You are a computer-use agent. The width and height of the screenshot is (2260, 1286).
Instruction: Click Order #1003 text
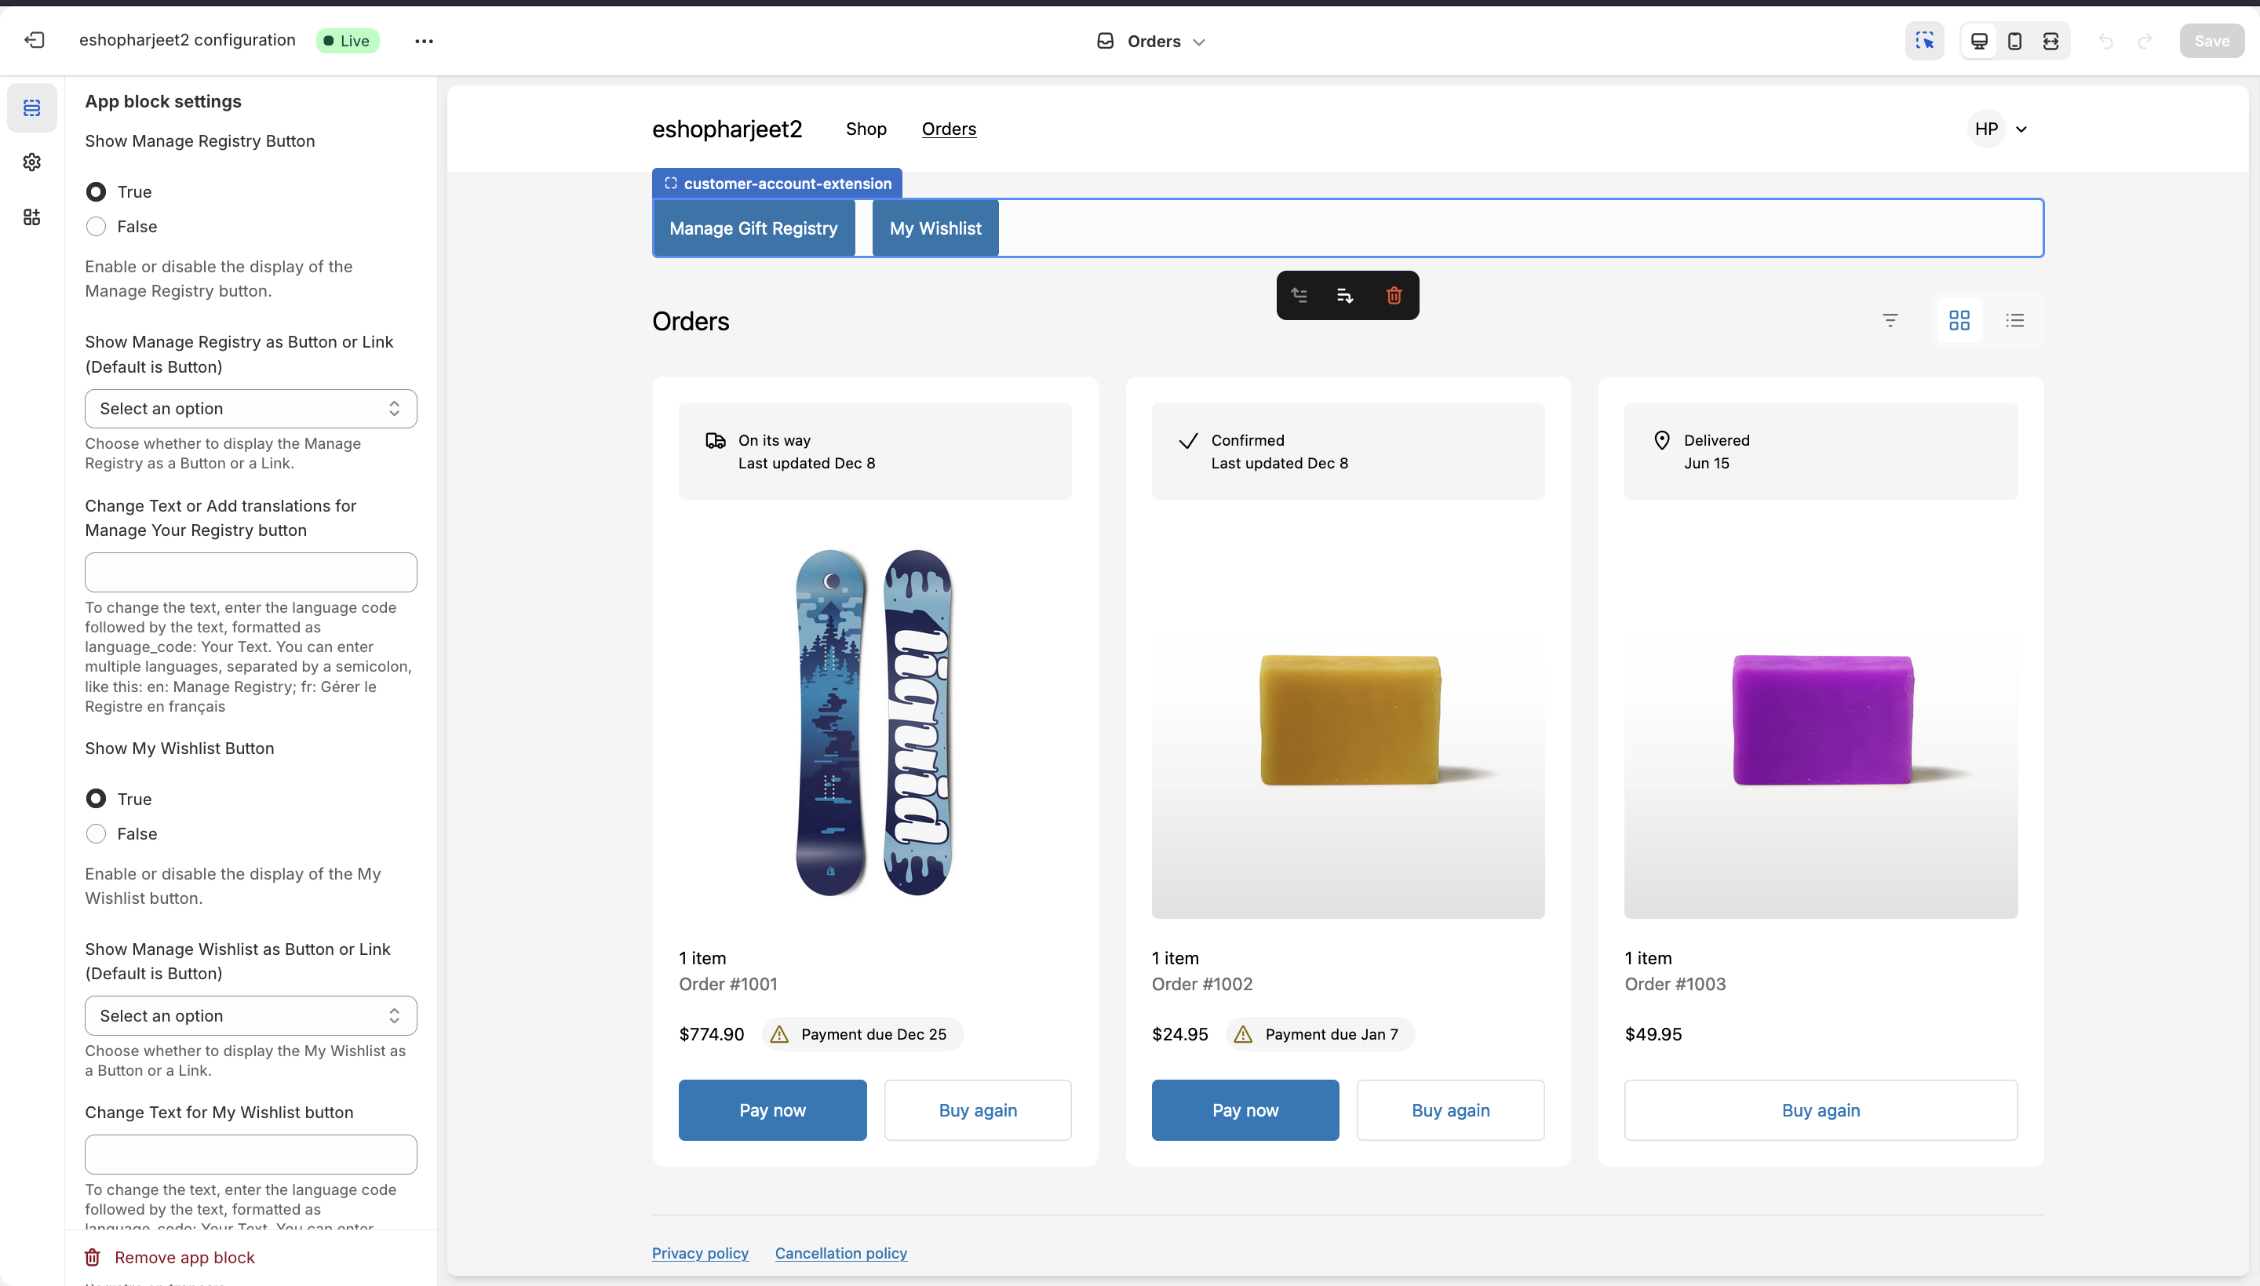[x=1675, y=984]
